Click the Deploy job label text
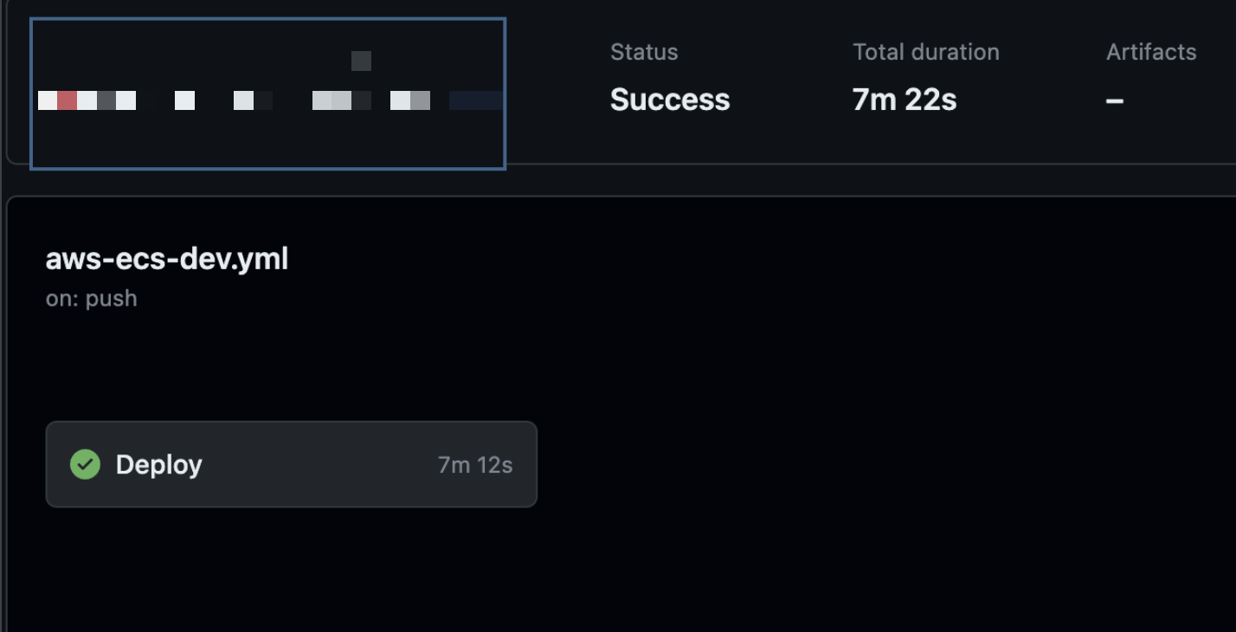Viewport: 1236px width, 632px height. pyautogui.click(x=159, y=464)
